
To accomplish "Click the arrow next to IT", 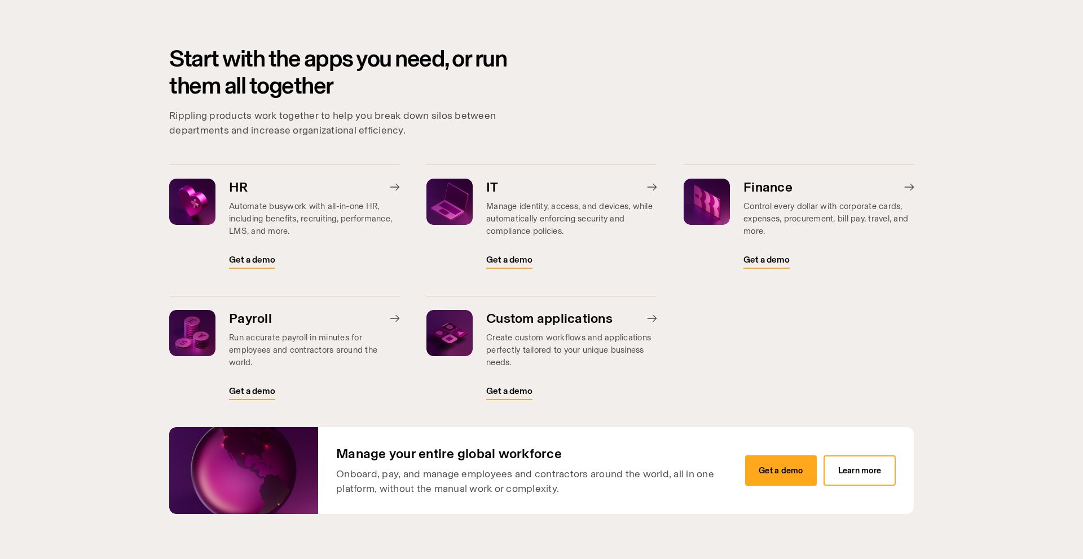I will (x=652, y=187).
